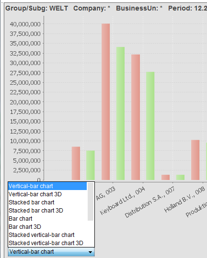This screenshot has width=207, height=258.
Task: Select Bar chart 3D from list
Action: [47, 227]
